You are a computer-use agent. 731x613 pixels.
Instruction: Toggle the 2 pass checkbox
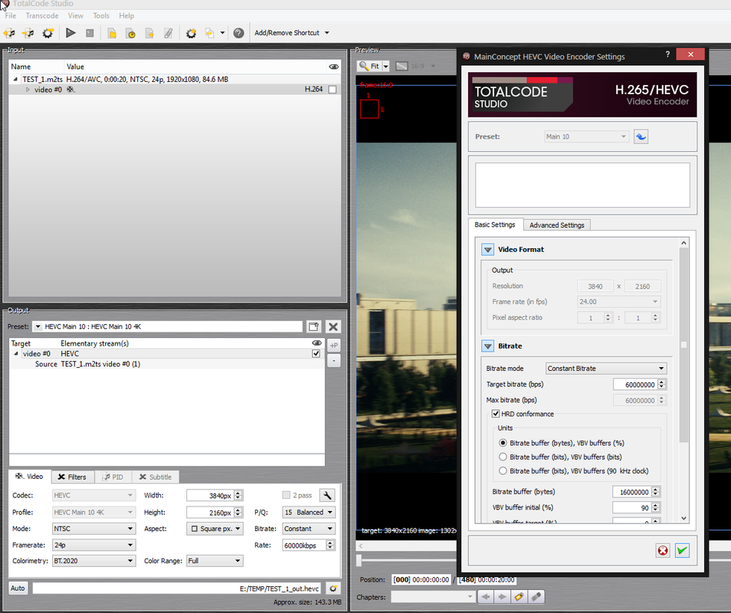(x=287, y=495)
